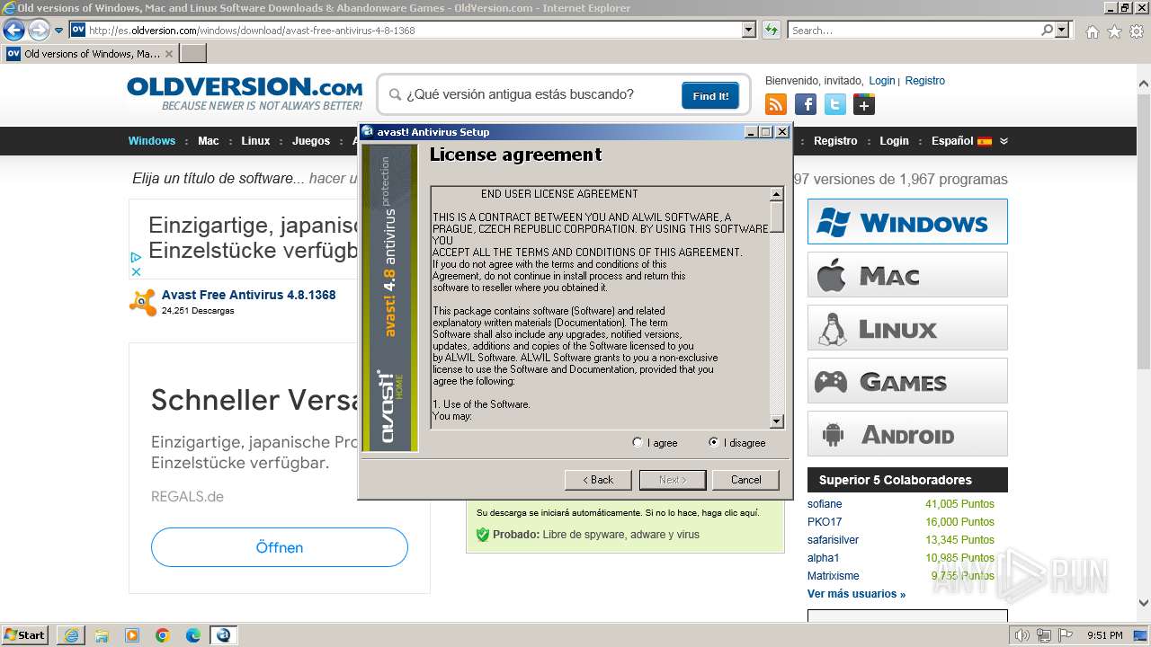1151x647 pixels.
Task: Click the ad choices triangle icon
Action: 136,258
